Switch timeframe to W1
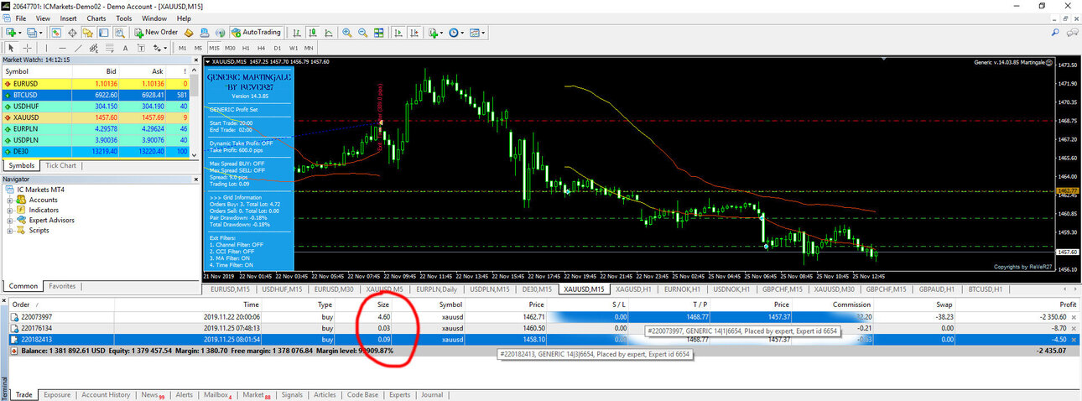The image size is (1082, 401). 294,48
